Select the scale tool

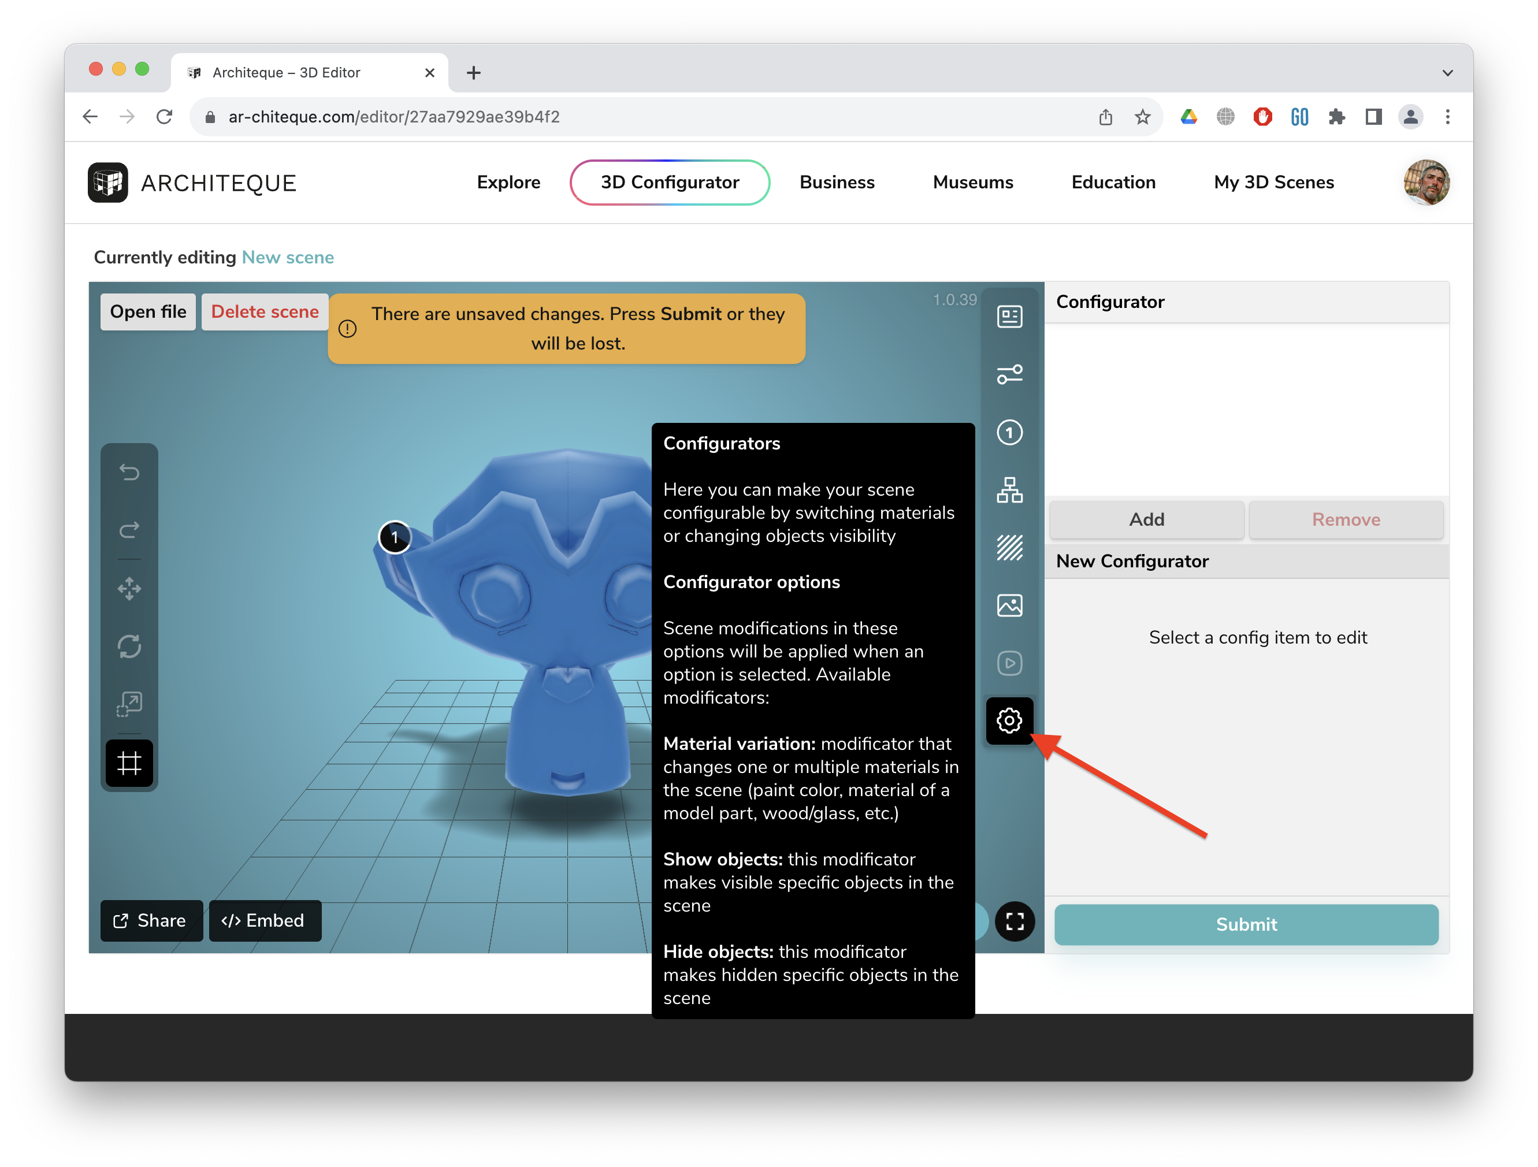[x=129, y=704]
